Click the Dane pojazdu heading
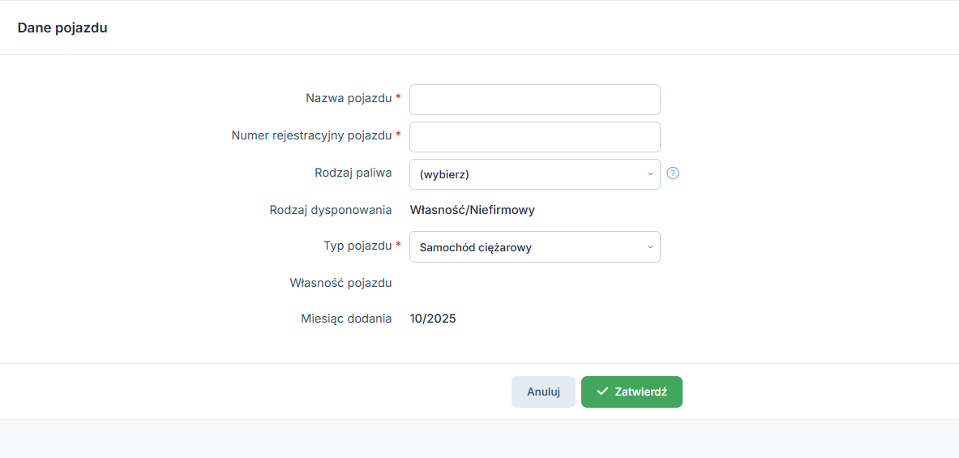The height and width of the screenshot is (458, 959). pos(62,28)
